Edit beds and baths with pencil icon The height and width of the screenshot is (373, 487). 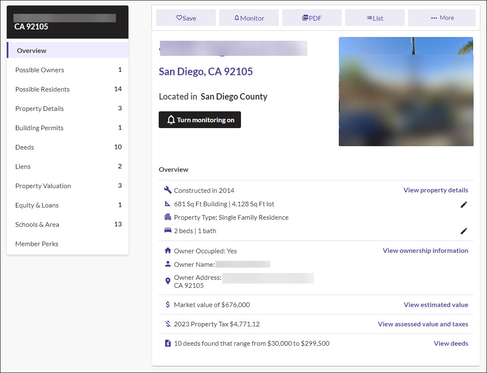coord(463,231)
